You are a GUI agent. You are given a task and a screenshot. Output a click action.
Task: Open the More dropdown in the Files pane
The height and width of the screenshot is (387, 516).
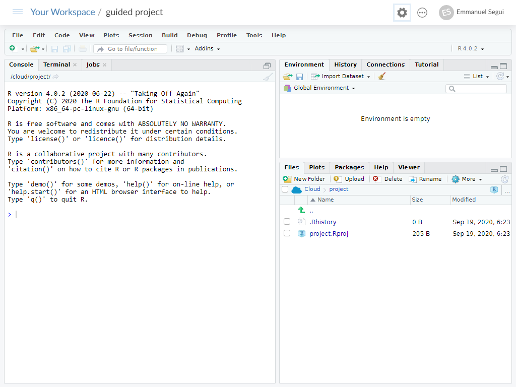click(x=466, y=179)
